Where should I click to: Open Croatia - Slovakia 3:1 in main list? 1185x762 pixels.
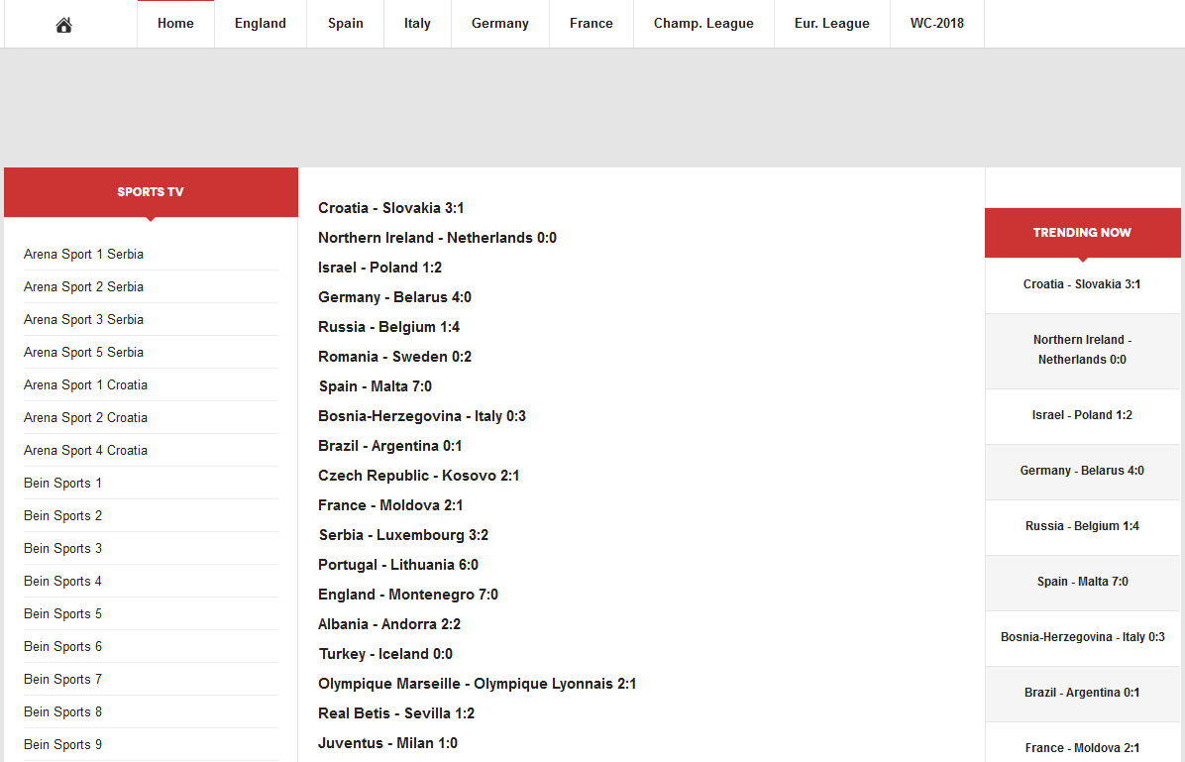click(390, 208)
